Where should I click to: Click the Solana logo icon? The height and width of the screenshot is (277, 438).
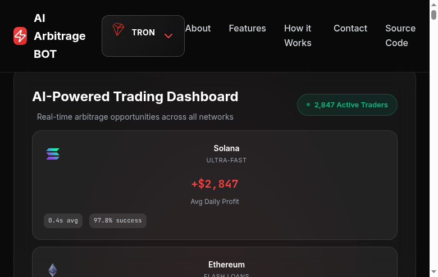click(x=53, y=154)
